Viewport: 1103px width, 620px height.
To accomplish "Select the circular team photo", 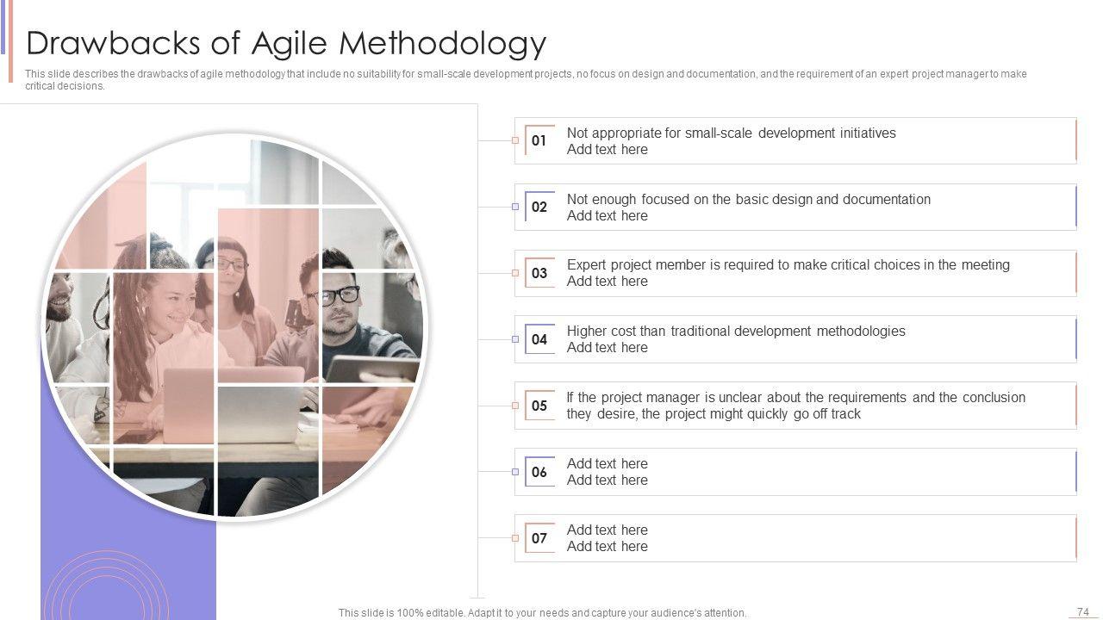I will point(235,327).
